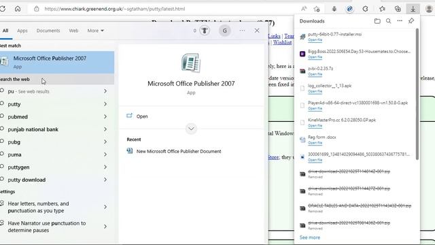Click the Downloads panel scrollbar
Viewport: 435px width, 245px height.
[x=417, y=94]
